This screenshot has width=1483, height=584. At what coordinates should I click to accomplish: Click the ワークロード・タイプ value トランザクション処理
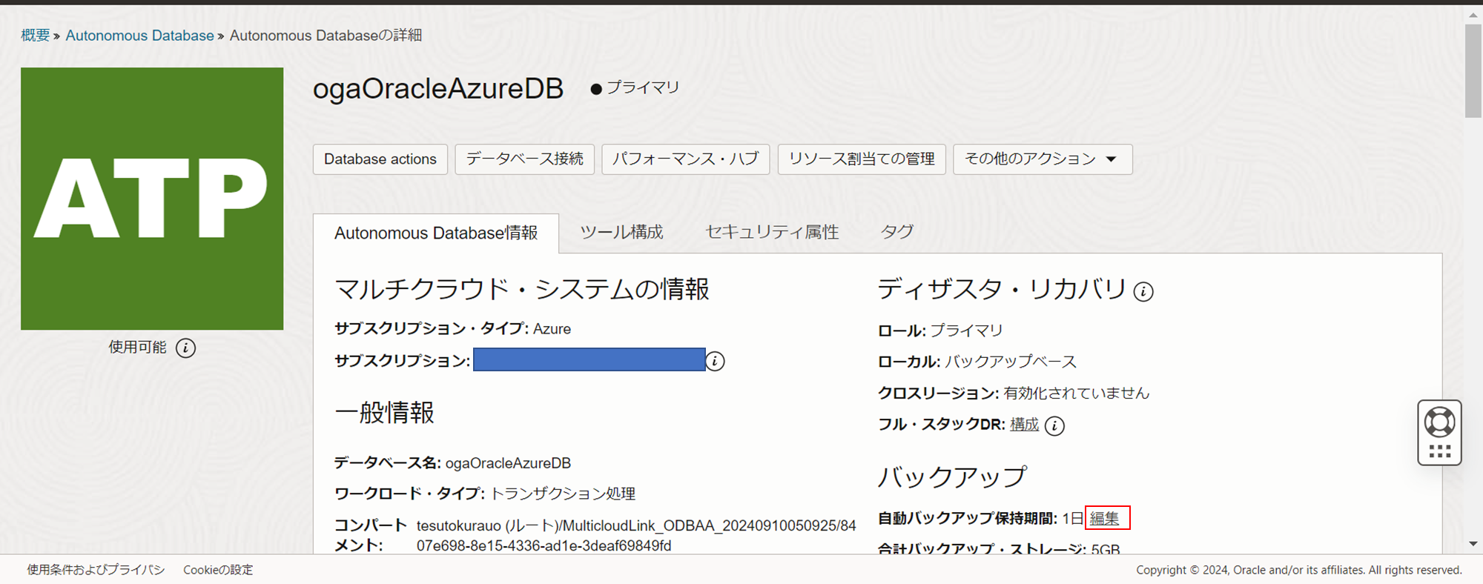click(x=563, y=494)
